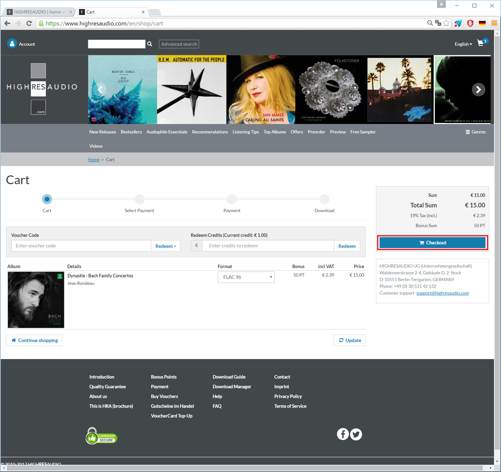The height and width of the screenshot is (472, 501).
Task: Open the English language dropdown
Action: coord(463,44)
